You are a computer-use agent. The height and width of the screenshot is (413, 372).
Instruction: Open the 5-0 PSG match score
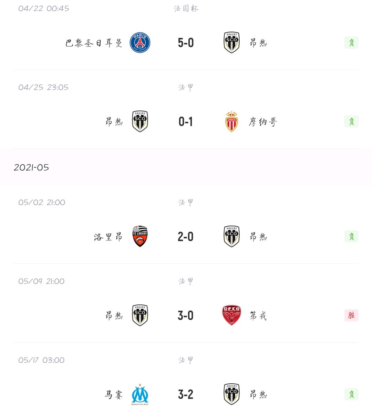point(186,43)
